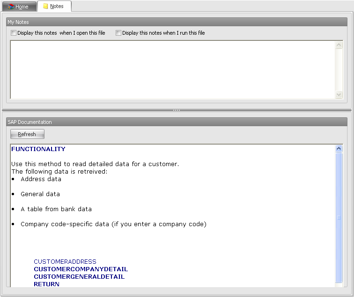Open the CUSTOMERADDRESS link
Image resolution: width=354 pixels, height=297 pixels.
click(x=65, y=262)
